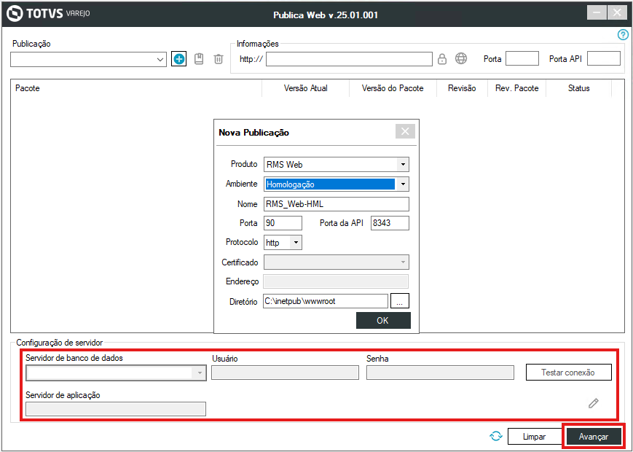Click the Senha input field
633x452 pixels.
440,373
